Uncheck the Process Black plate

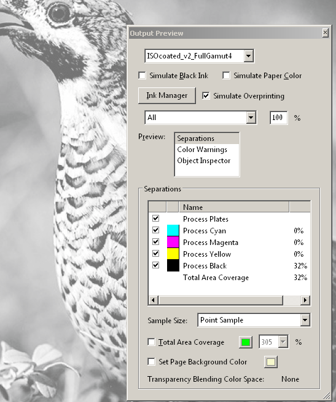pyautogui.click(x=155, y=265)
